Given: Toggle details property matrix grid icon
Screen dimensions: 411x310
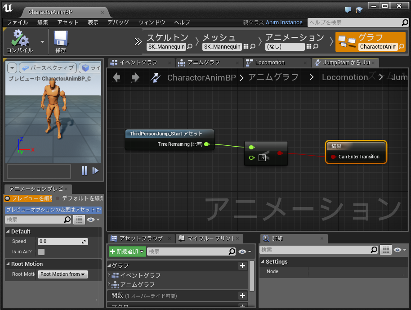Looking at the screenshot, I should [x=386, y=250].
